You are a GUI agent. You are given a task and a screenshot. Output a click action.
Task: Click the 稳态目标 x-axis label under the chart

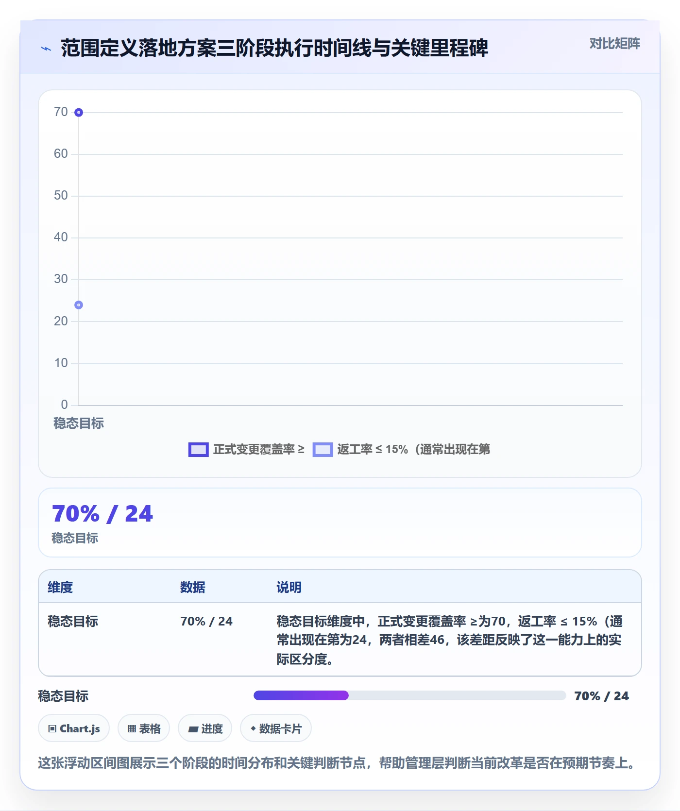tap(79, 423)
